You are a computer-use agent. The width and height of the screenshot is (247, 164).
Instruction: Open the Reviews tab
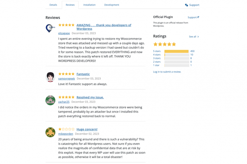[70, 5]
